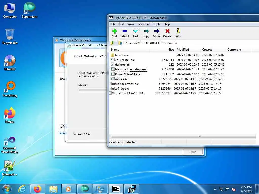Open the Tools menu in 7-Zip
The width and height of the screenshot is (259, 194).
[156, 24]
